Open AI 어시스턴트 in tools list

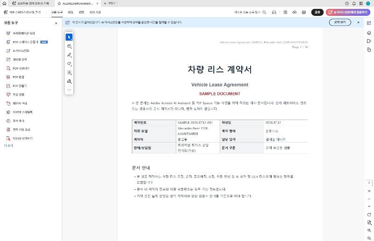pos(18,51)
